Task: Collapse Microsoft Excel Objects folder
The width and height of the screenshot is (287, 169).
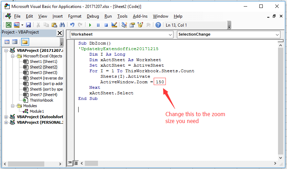Action: [12, 56]
